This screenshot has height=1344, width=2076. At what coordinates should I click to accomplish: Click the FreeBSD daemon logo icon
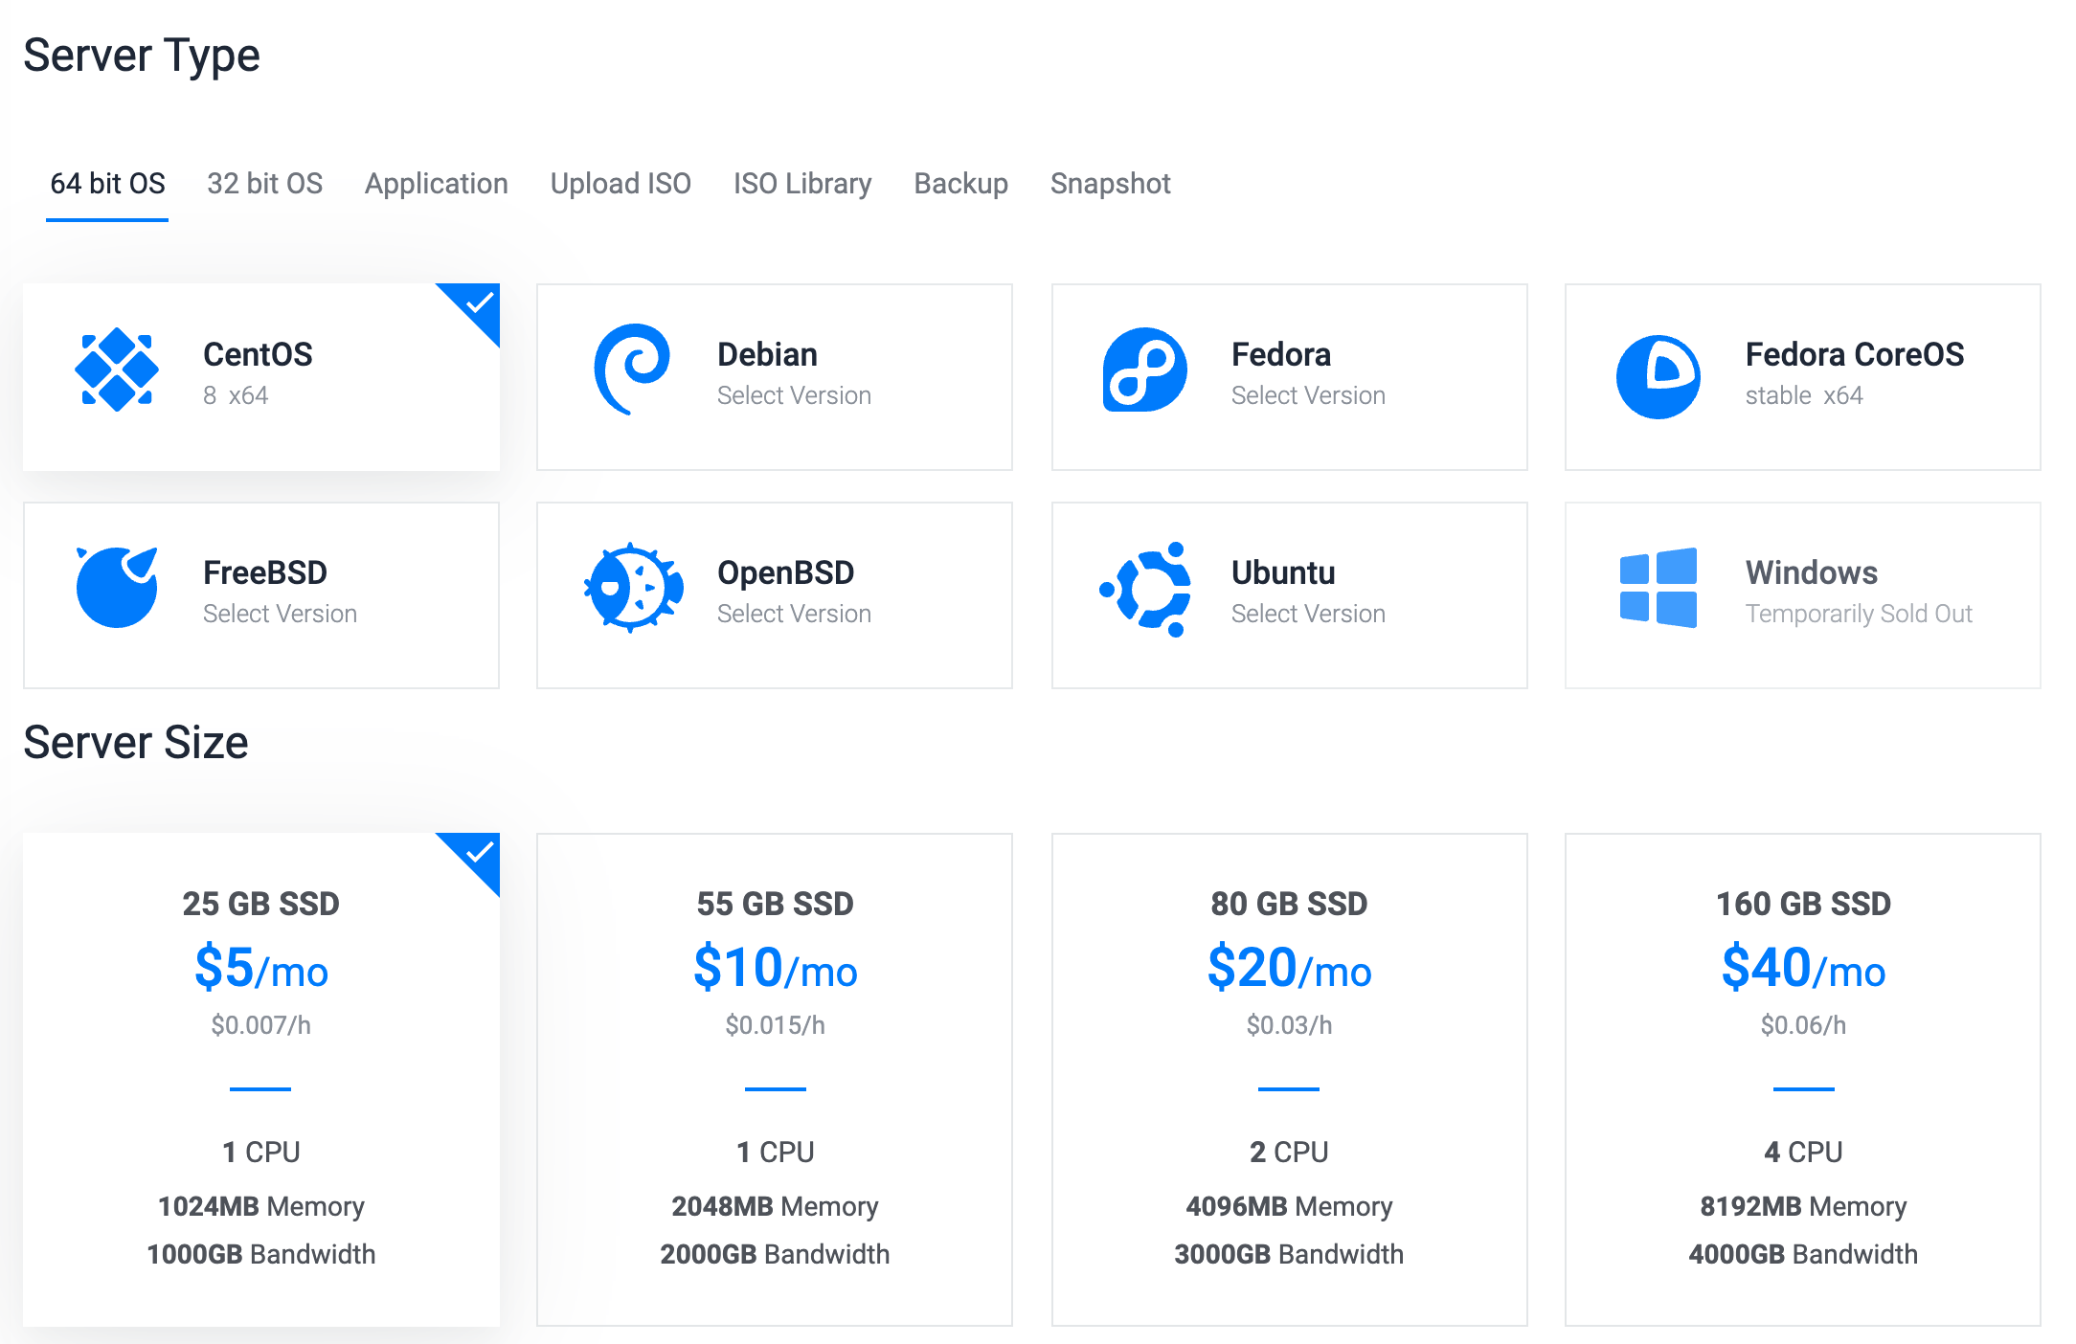[x=117, y=587]
